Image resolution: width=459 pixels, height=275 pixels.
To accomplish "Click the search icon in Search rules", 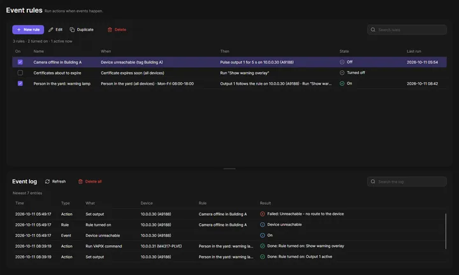I will click(373, 29).
